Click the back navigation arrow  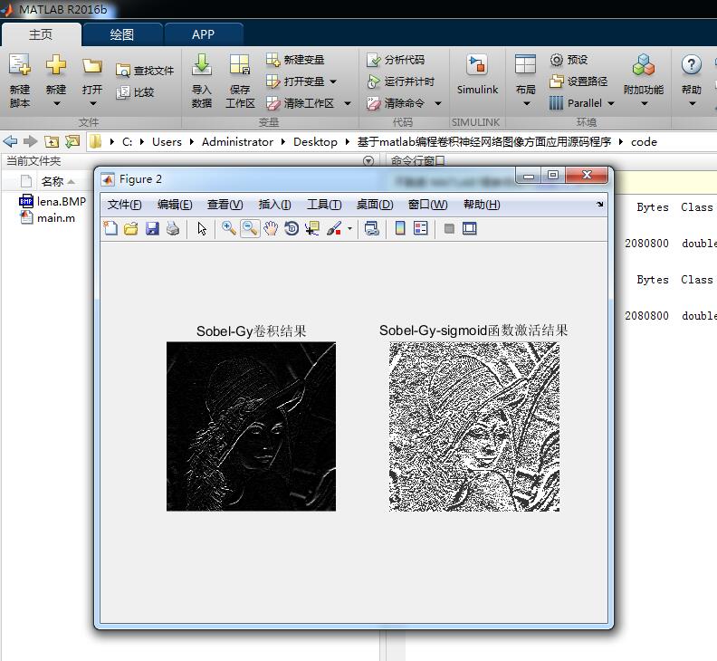tap(11, 142)
